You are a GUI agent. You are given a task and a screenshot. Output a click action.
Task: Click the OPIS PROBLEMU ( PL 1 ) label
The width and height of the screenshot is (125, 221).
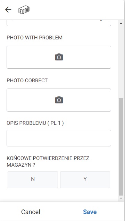click(x=35, y=123)
